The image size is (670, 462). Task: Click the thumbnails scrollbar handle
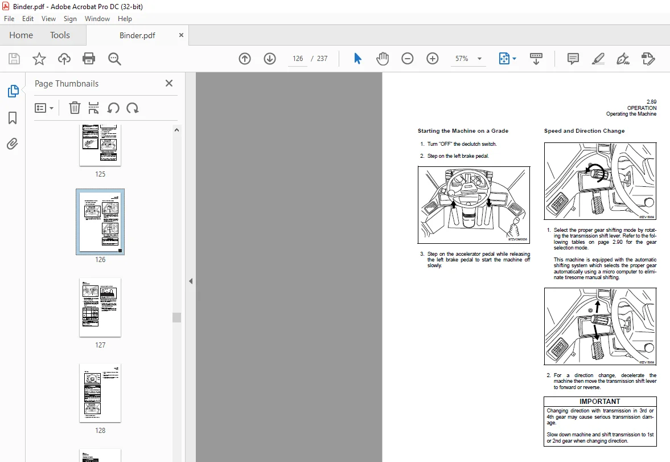click(x=176, y=317)
